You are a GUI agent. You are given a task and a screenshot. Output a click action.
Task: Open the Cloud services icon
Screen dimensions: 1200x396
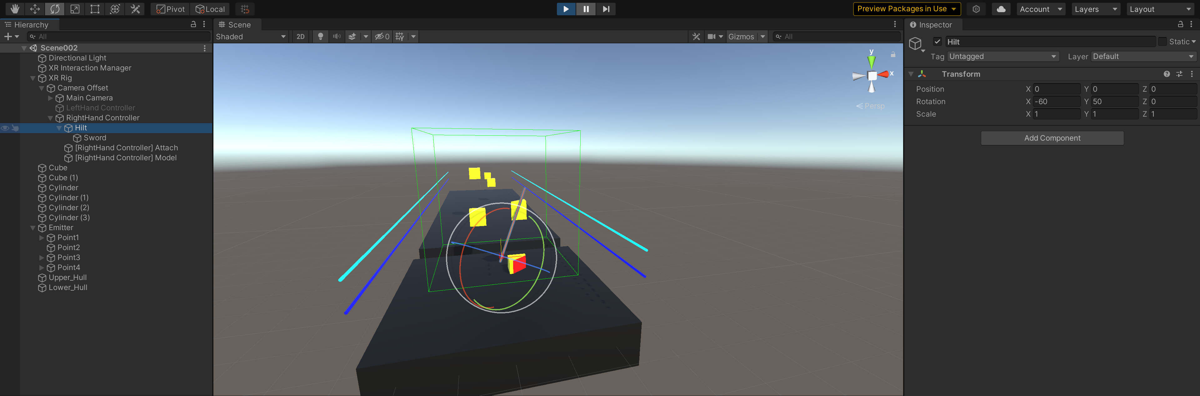pos(1001,9)
